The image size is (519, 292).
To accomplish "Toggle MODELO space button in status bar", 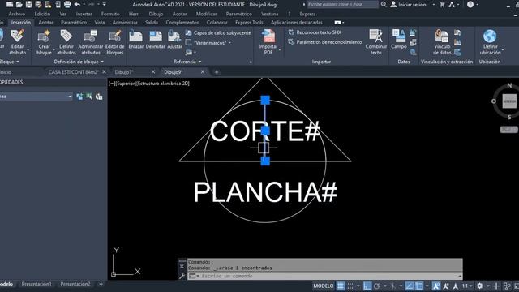I will [324, 286].
